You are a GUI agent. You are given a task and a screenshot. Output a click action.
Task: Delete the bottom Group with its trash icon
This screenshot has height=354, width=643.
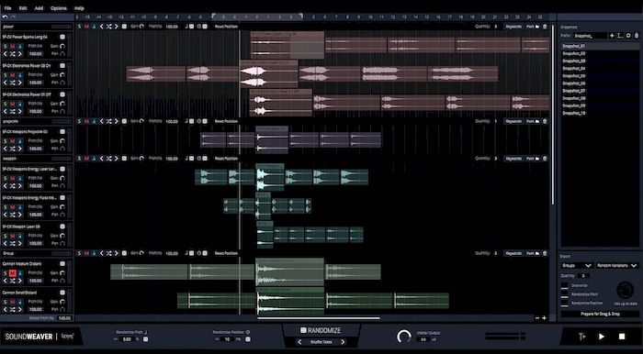[545, 253]
